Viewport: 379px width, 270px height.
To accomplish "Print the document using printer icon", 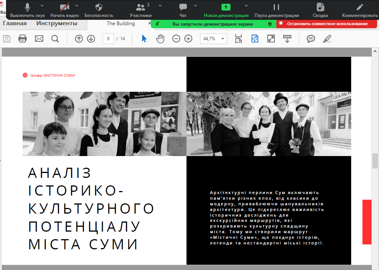I will pyautogui.click(x=23, y=39).
